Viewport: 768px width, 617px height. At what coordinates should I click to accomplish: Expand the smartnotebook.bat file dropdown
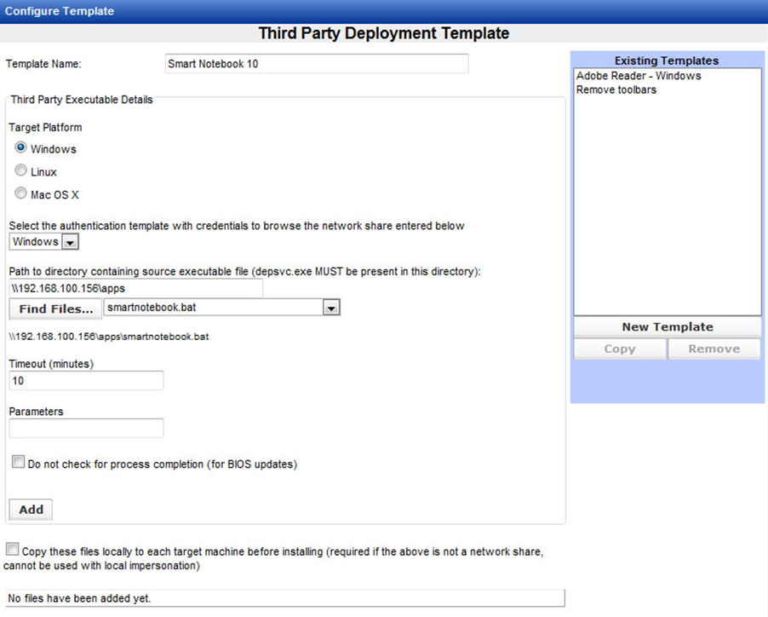tap(331, 308)
